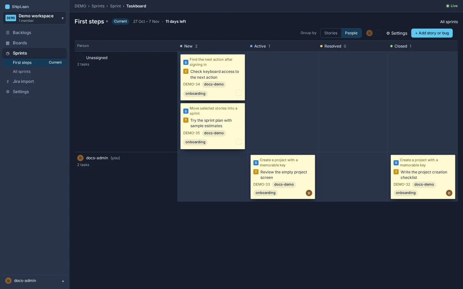Go to Sprints in the breadcrumb

coord(98,6)
